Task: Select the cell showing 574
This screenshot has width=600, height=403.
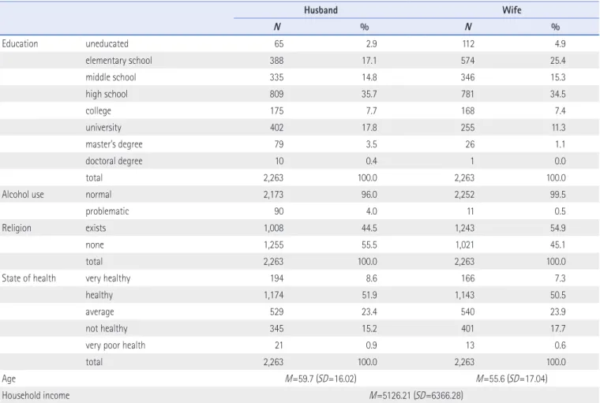Action: pos(467,61)
